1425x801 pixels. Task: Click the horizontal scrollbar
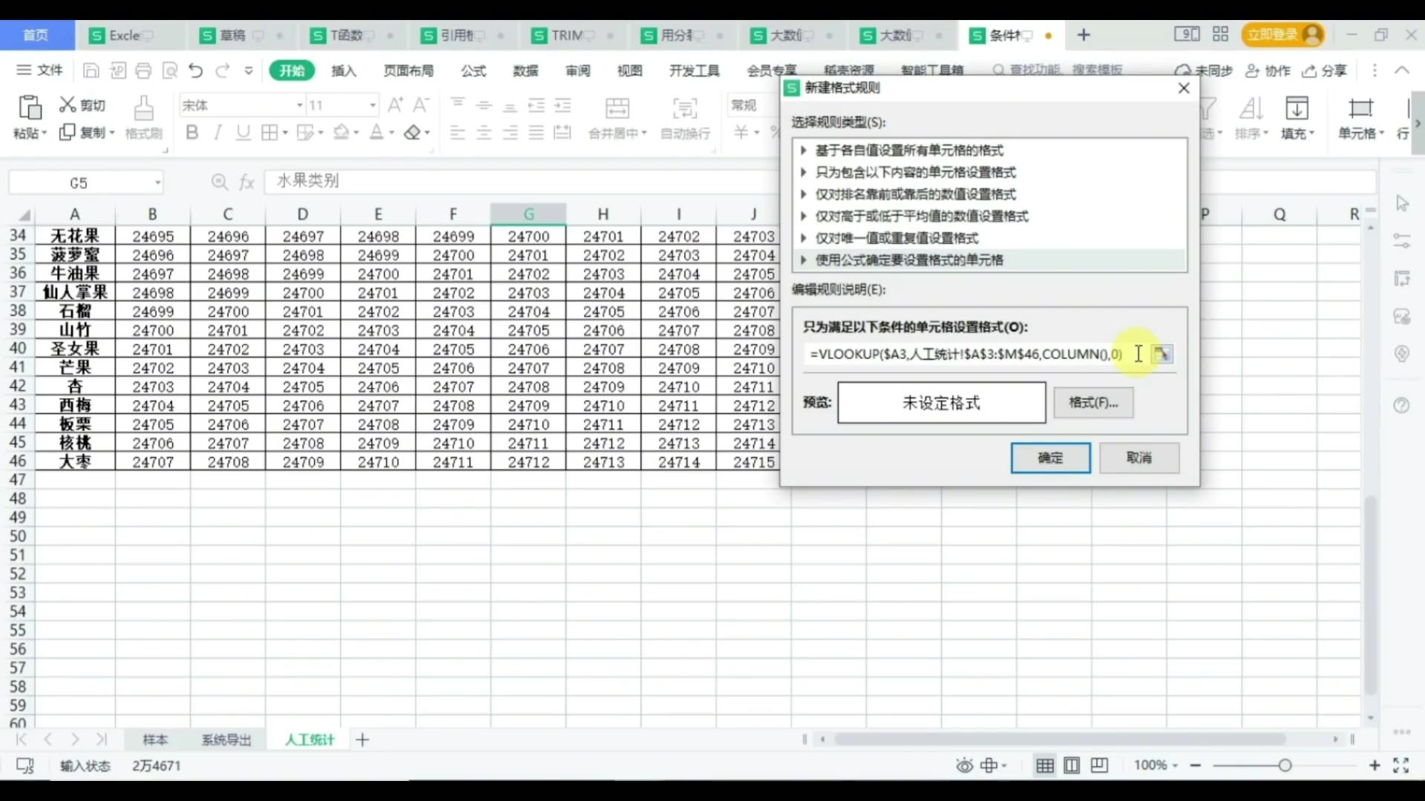pos(1059,739)
